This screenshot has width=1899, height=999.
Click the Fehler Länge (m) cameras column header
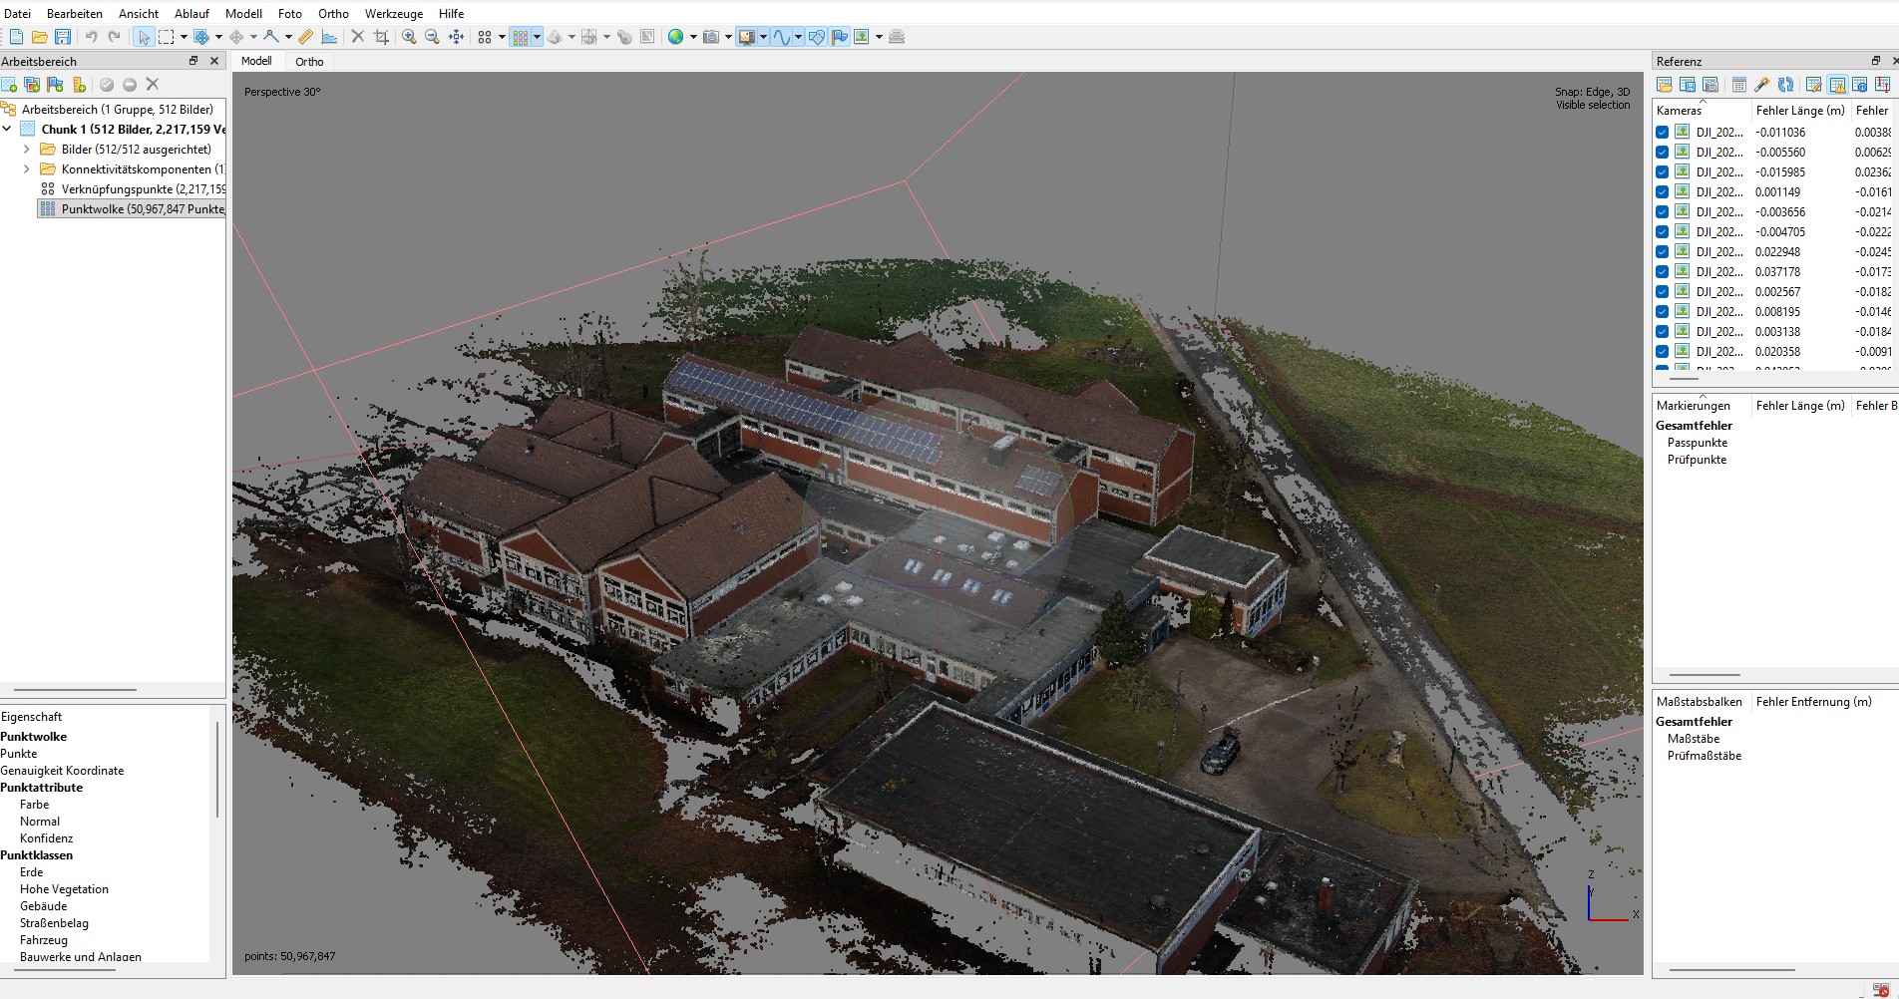pyautogui.click(x=1799, y=111)
